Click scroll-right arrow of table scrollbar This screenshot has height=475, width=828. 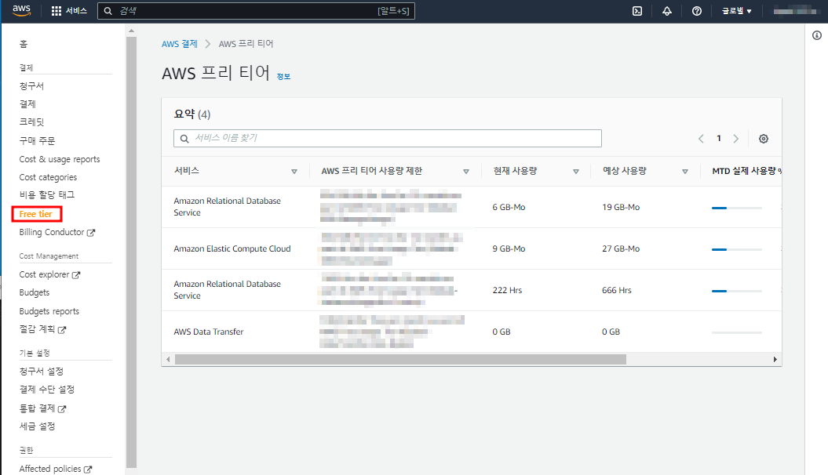coord(775,360)
